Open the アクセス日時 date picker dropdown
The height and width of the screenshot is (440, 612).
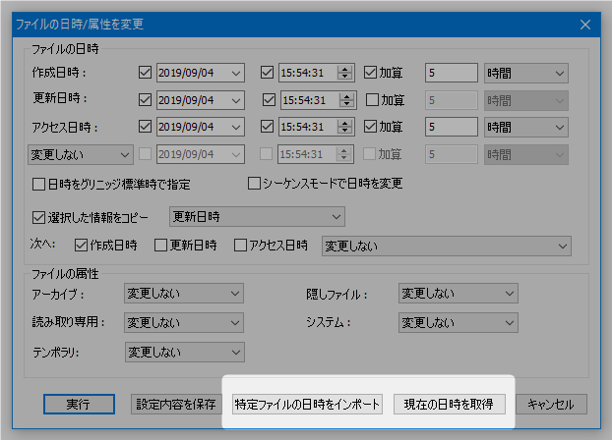pos(236,127)
